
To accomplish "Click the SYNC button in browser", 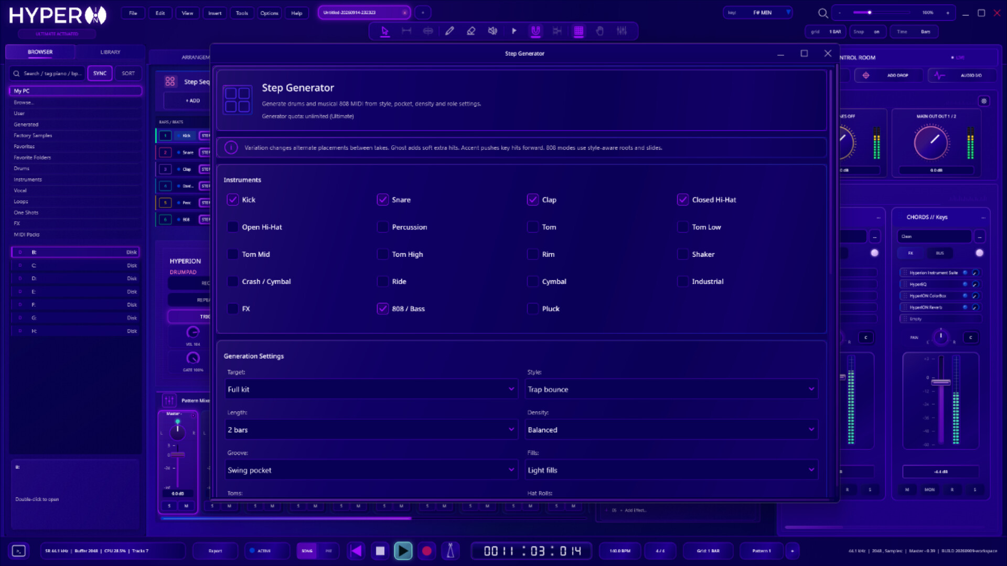I will coord(100,73).
